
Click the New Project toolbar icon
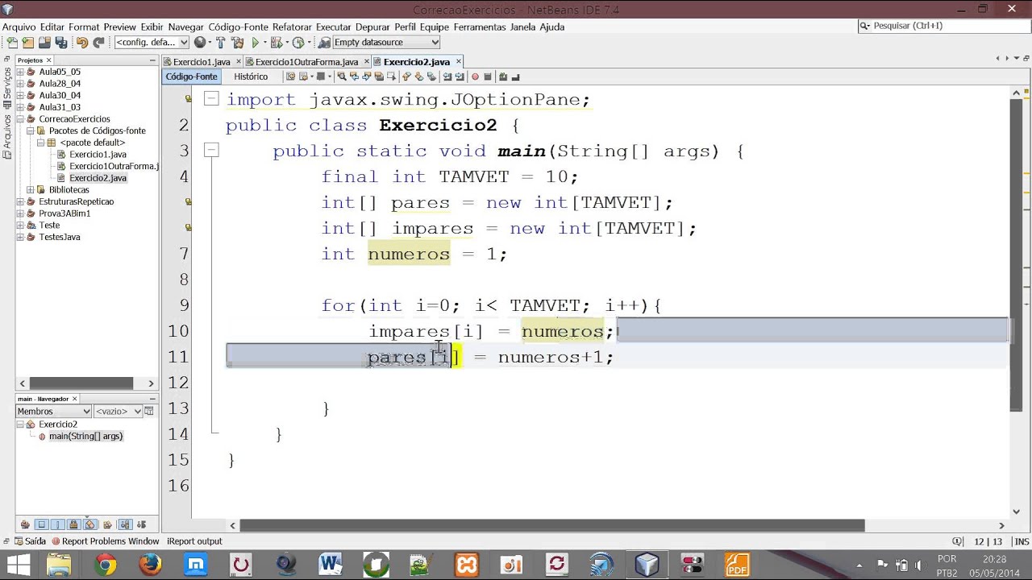[x=27, y=42]
